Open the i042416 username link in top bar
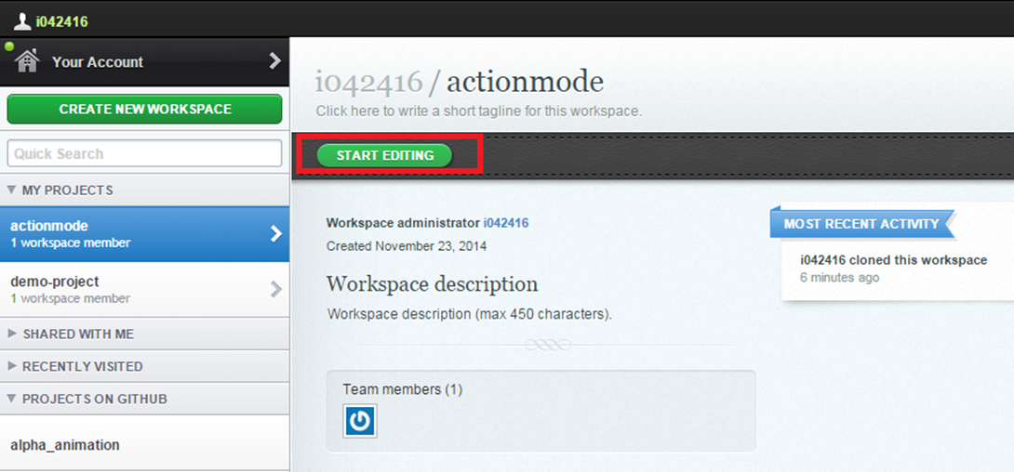The width and height of the screenshot is (1014, 472). click(61, 22)
